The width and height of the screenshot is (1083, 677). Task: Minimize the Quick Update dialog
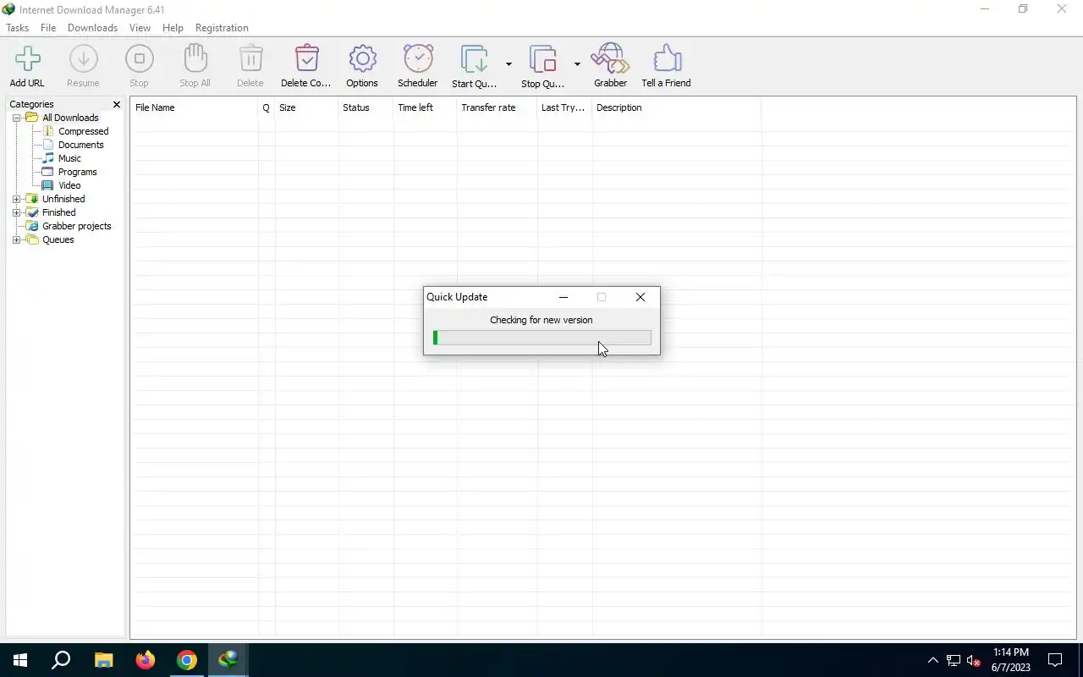(563, 297)
